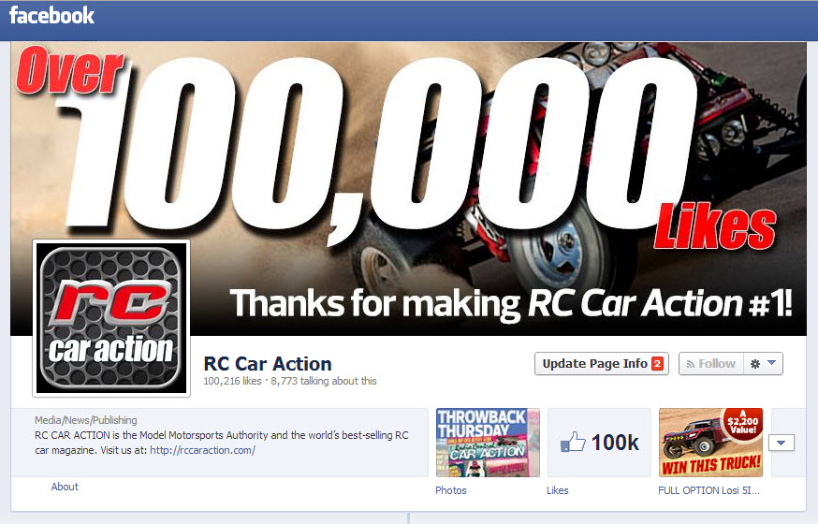This screenshot has height=524, width=818.
Task: Click Update Page Info button
Action: coord(602,363)
